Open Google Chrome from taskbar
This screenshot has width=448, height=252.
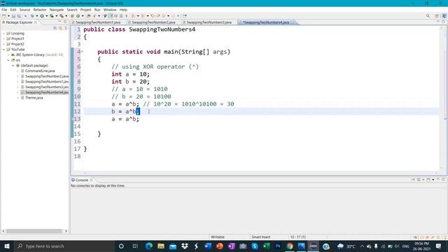point(289,246)
